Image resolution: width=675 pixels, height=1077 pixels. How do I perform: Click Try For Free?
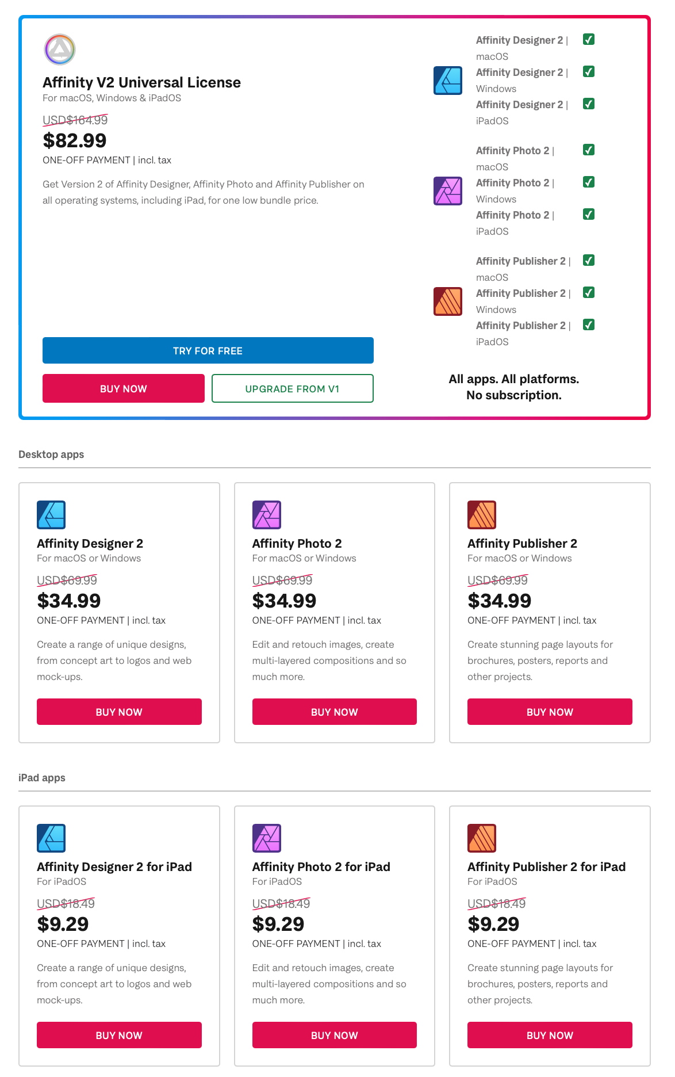pos(208,350)
